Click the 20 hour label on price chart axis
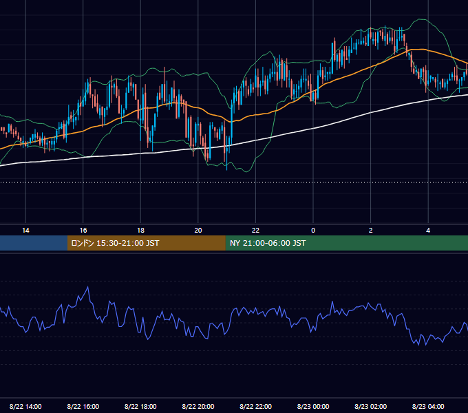Image resolution: width=468 pixels, height=413 pixels. (198, 231)
